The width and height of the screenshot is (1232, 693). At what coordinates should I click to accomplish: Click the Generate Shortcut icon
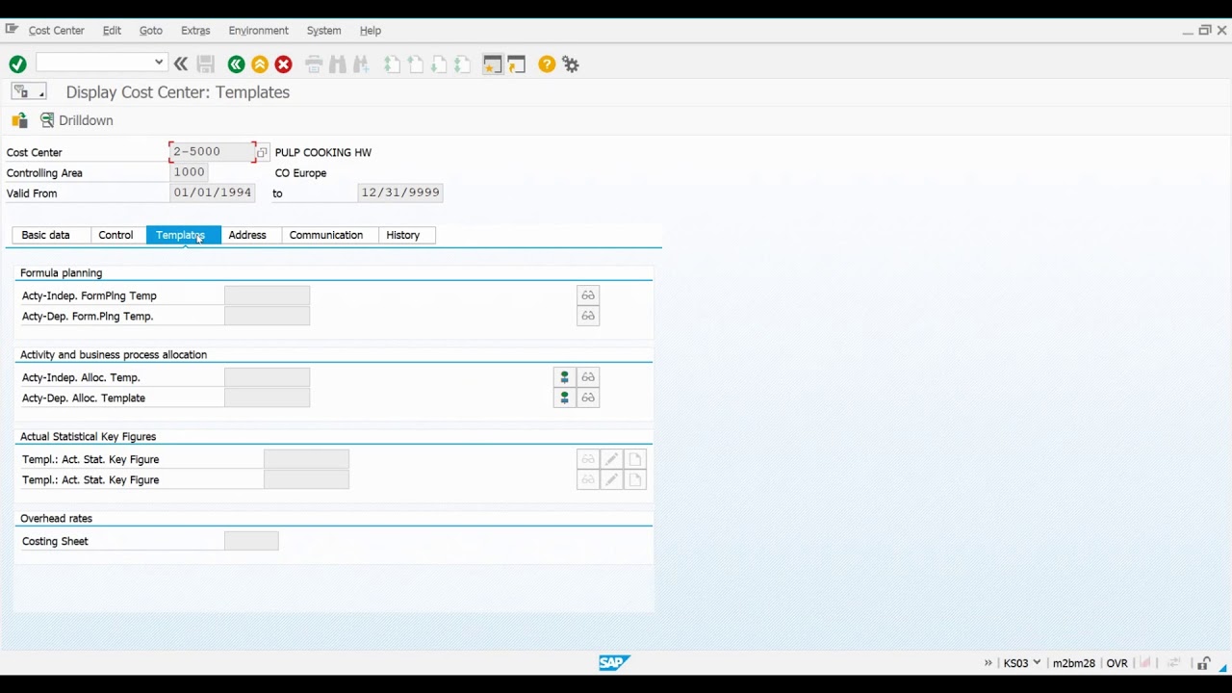(517, 64)
